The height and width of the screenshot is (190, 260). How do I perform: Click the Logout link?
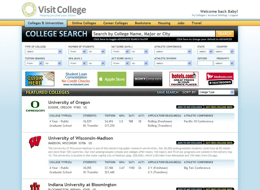pos(234,15)
